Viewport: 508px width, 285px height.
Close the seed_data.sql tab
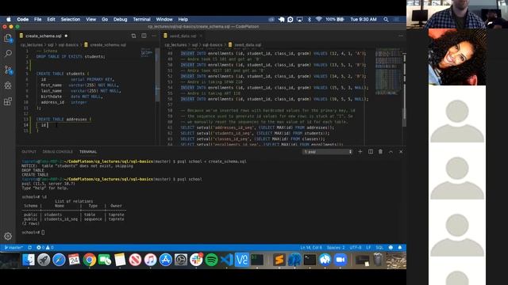coord(201,36)
